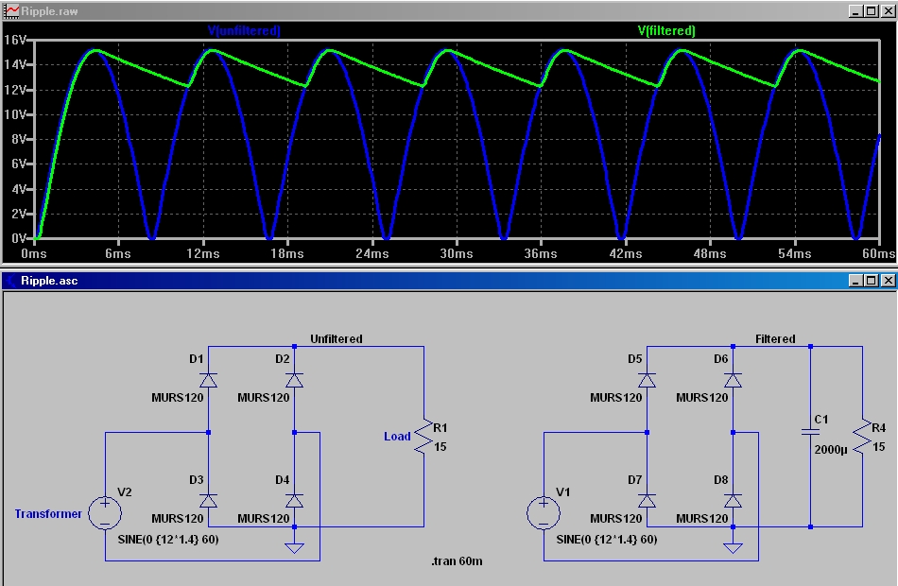Click the ground symbol below diode D4

point(294,548)
